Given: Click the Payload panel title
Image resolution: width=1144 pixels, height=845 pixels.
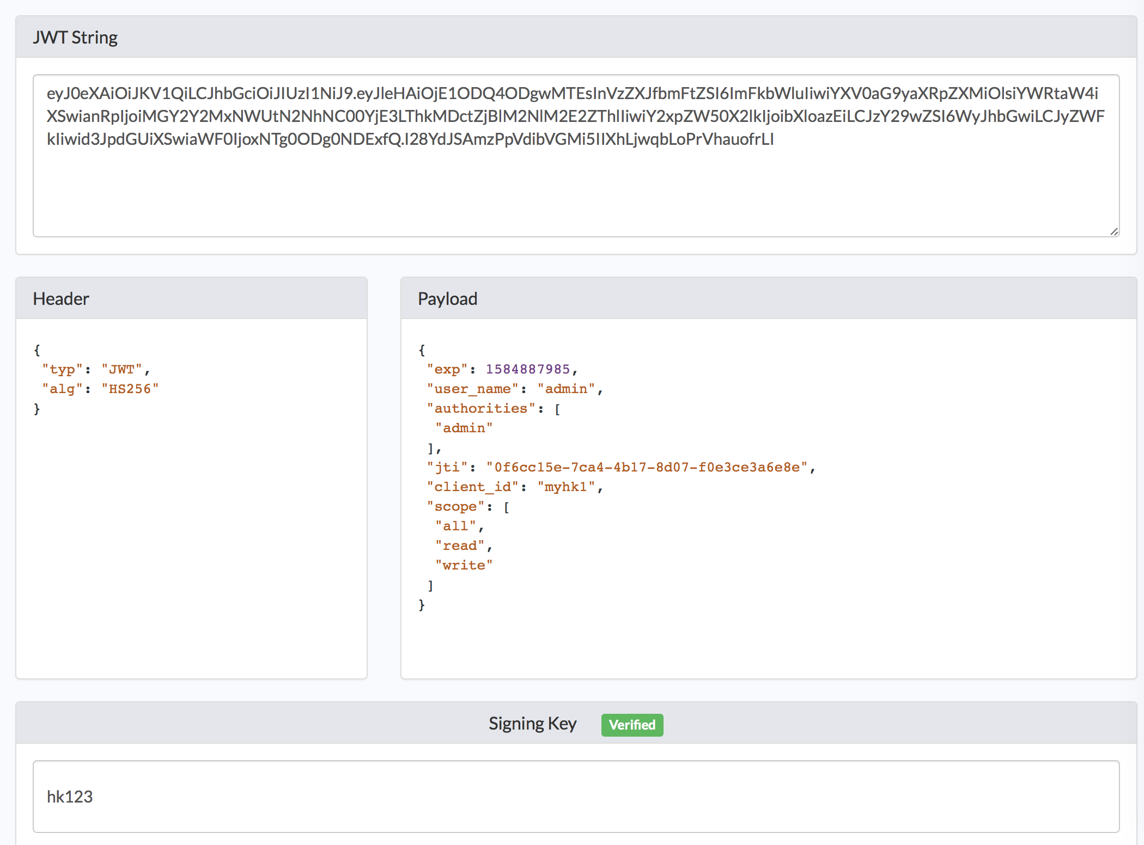Looking at the screenshot, I should point(447,299).
